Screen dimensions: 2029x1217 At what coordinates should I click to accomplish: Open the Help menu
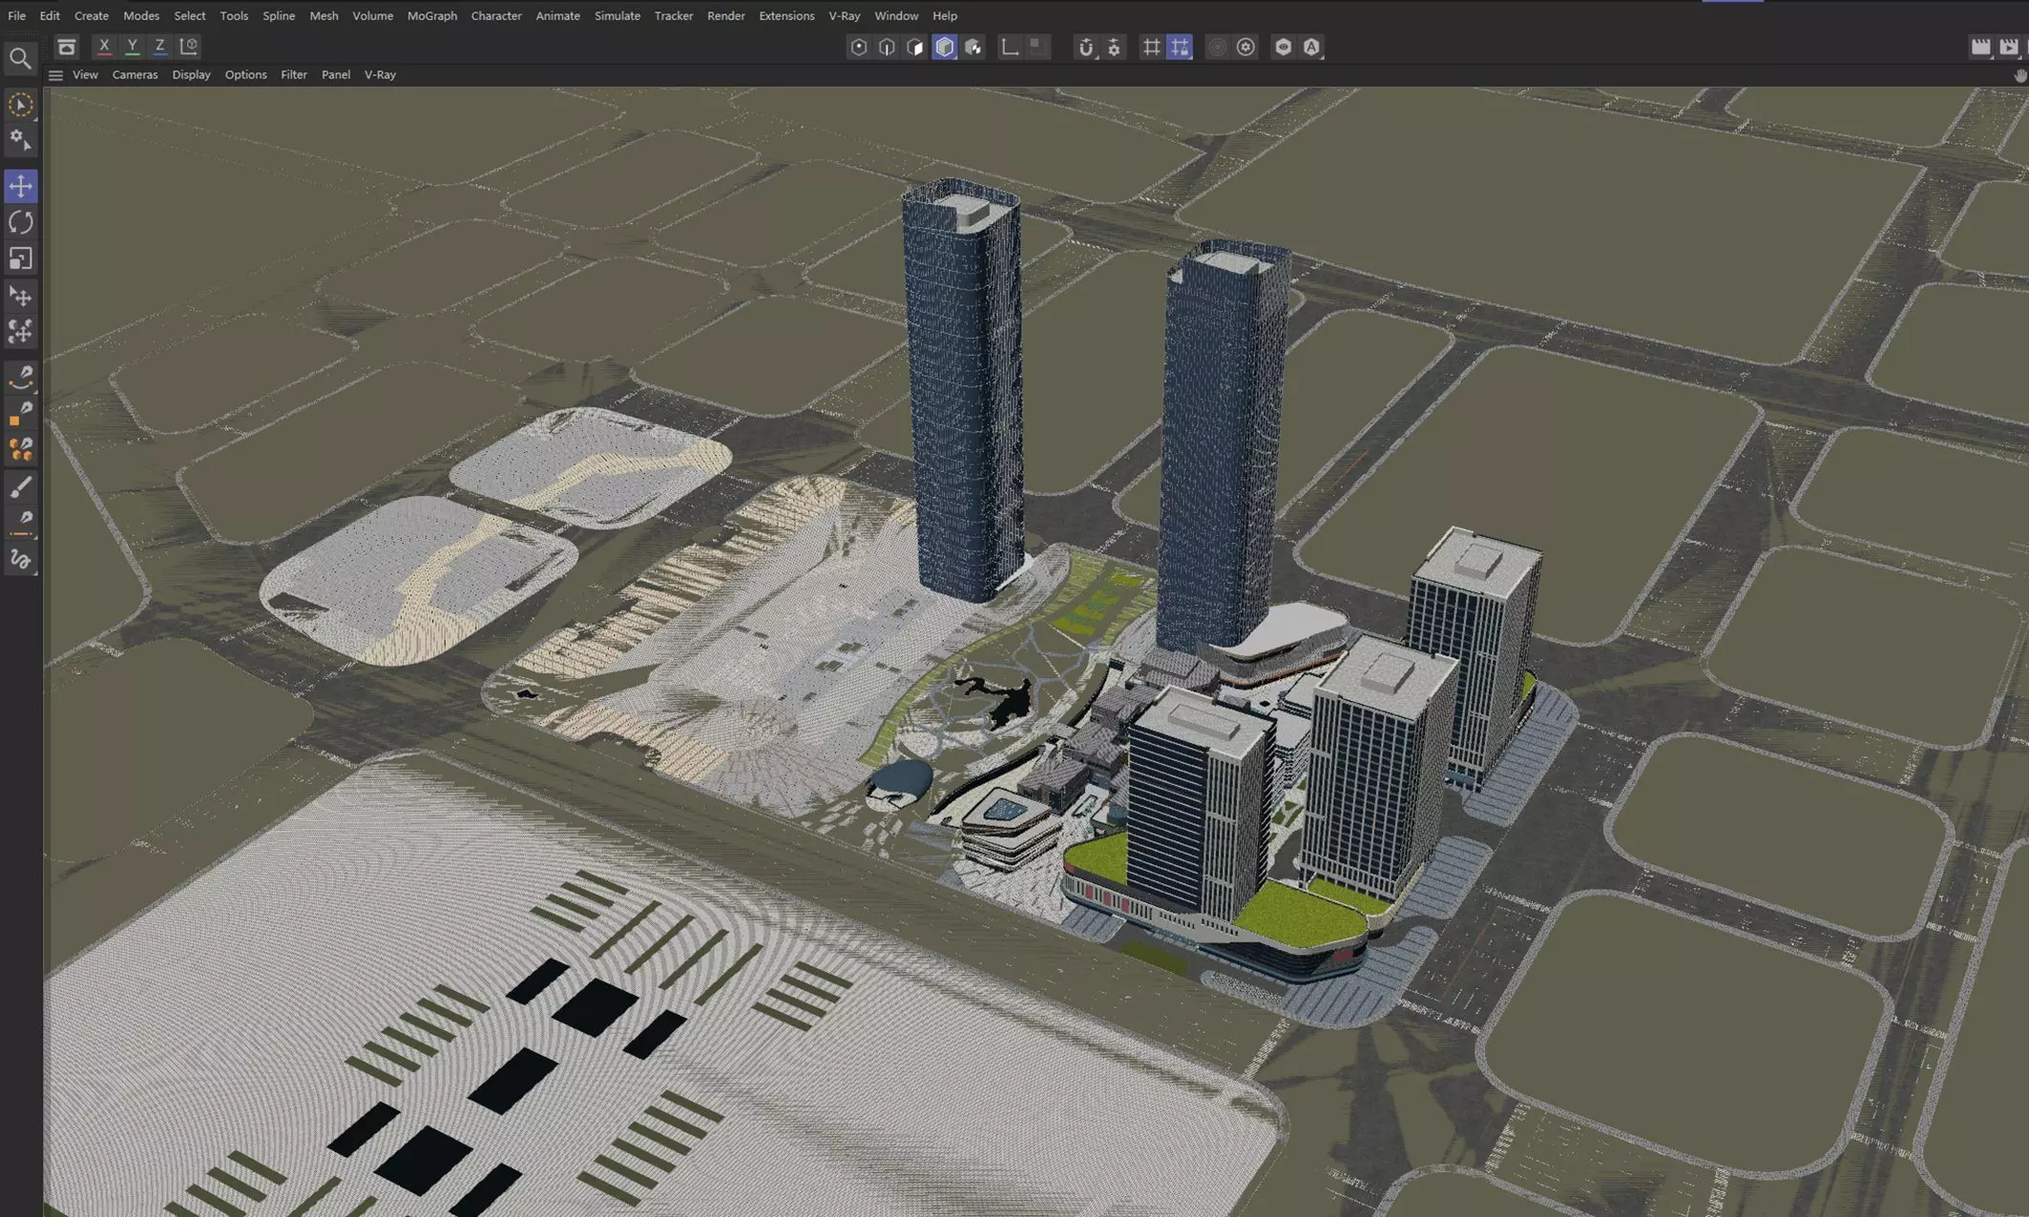pyautogui.click(x=945, y=15)
